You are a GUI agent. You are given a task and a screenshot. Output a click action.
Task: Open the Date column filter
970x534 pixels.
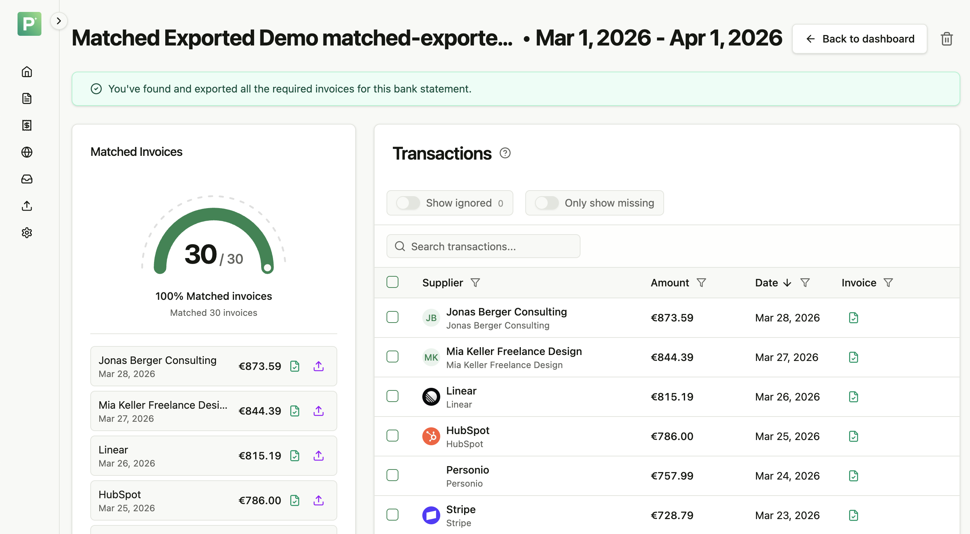point(805,283)
